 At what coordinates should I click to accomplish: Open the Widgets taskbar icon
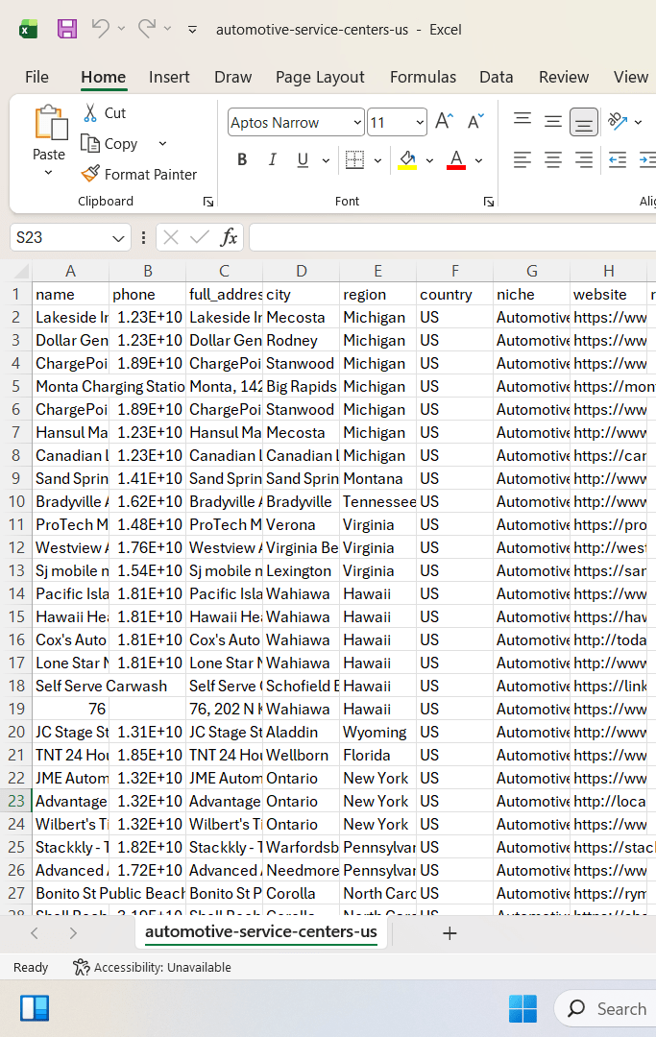pos(35,1009)
